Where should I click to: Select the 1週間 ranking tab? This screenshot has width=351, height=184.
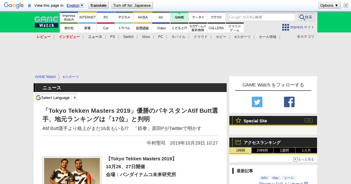click(284, 150)
